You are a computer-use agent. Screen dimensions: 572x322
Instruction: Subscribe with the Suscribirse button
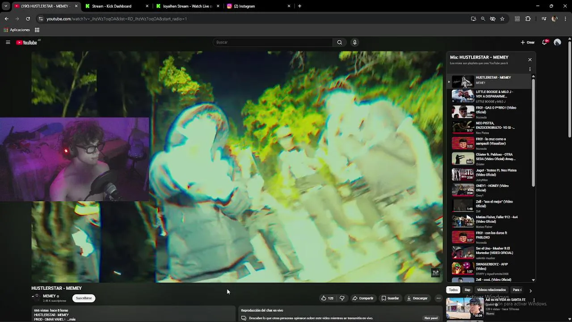coord(84,298)
